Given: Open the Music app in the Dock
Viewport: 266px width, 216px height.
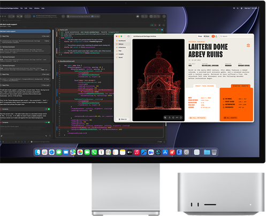Looking at the screenshot, I should (x=136, y=152).
